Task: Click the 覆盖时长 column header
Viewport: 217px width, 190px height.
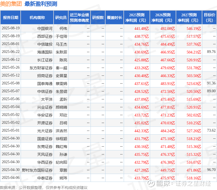Action: (x=114, y=18)
